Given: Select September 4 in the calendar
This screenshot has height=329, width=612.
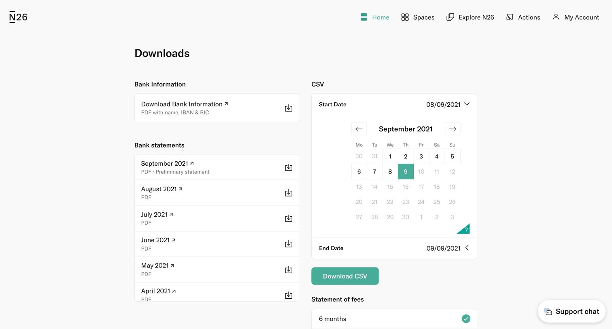Looking at the screenshot, I should coord(437,156).
